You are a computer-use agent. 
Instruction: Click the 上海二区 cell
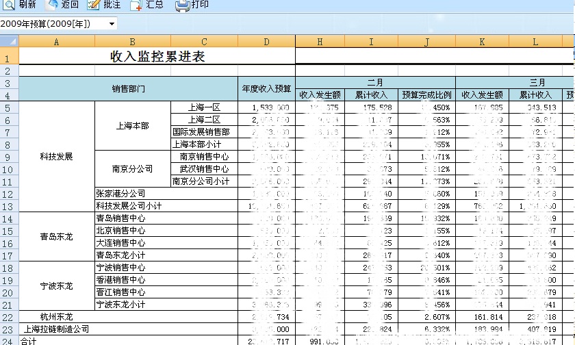tap(204, 120)
